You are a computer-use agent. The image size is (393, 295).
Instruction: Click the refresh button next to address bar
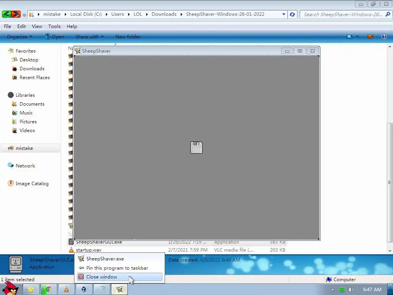[x=292, y=14]
